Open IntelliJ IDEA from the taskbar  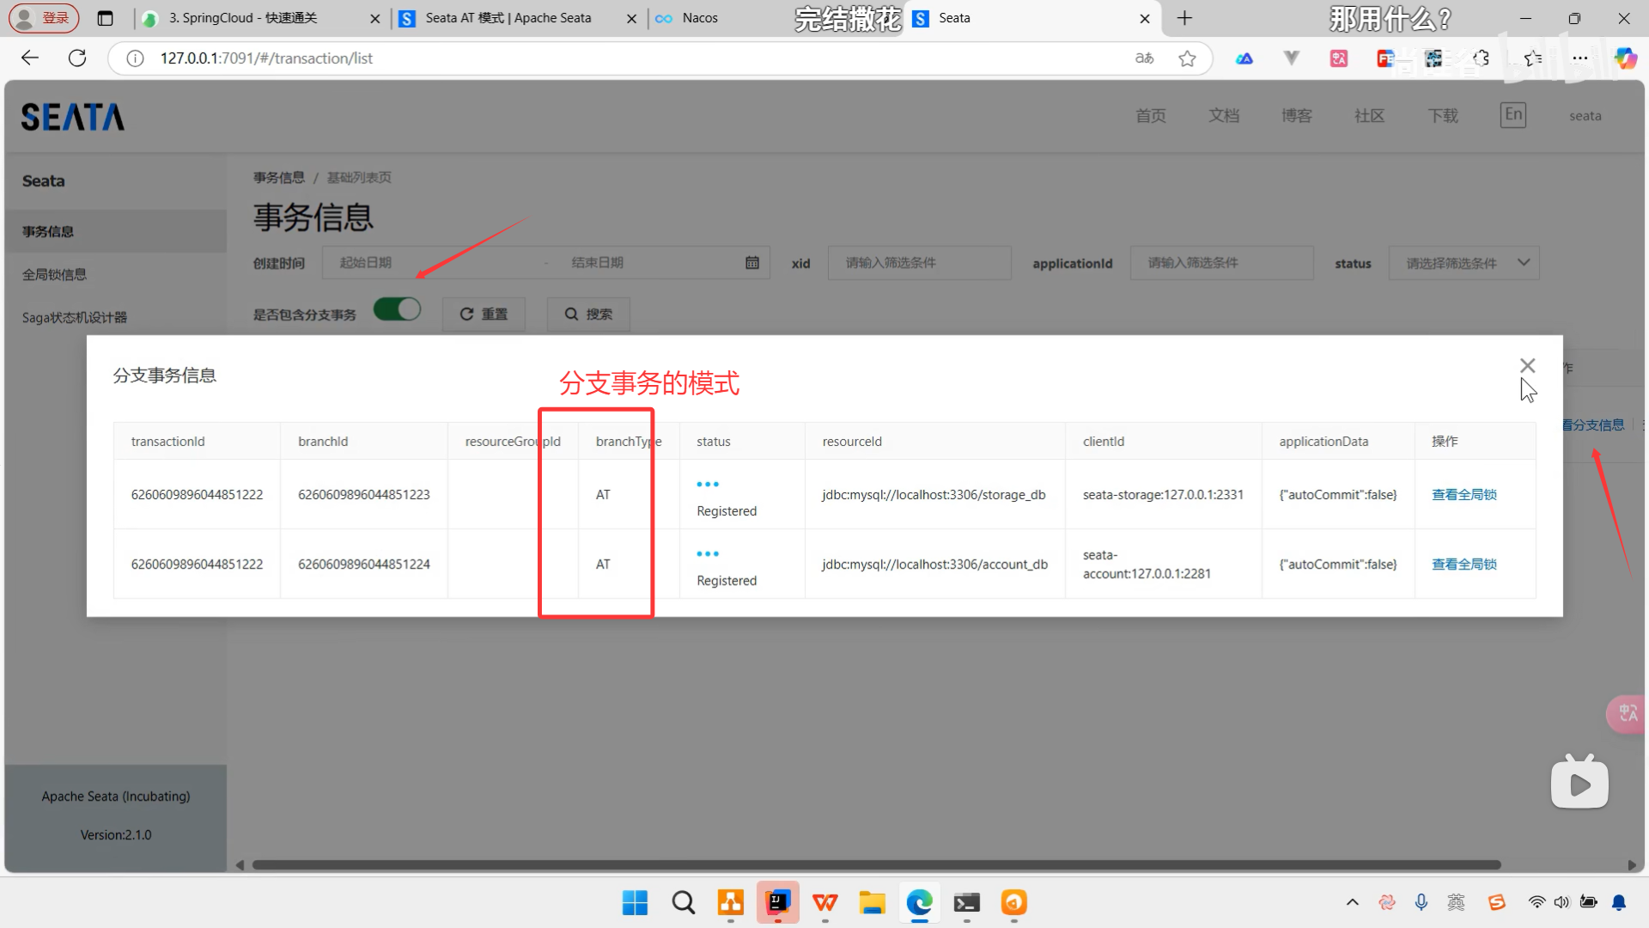point(777,902)
